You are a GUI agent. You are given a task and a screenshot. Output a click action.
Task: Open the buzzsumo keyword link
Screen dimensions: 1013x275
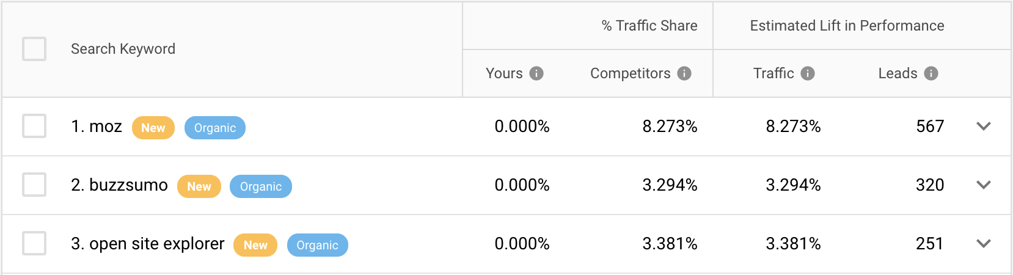pos(128,185)
